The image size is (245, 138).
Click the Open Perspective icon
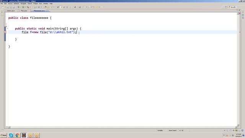click(226, 7)
